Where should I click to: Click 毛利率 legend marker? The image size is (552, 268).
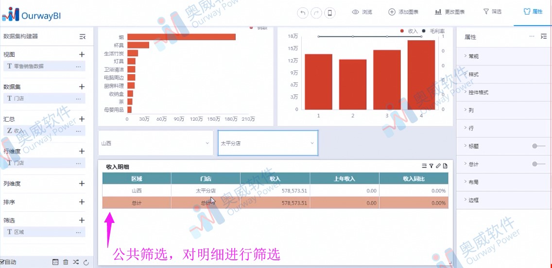(x=424, y=31)
